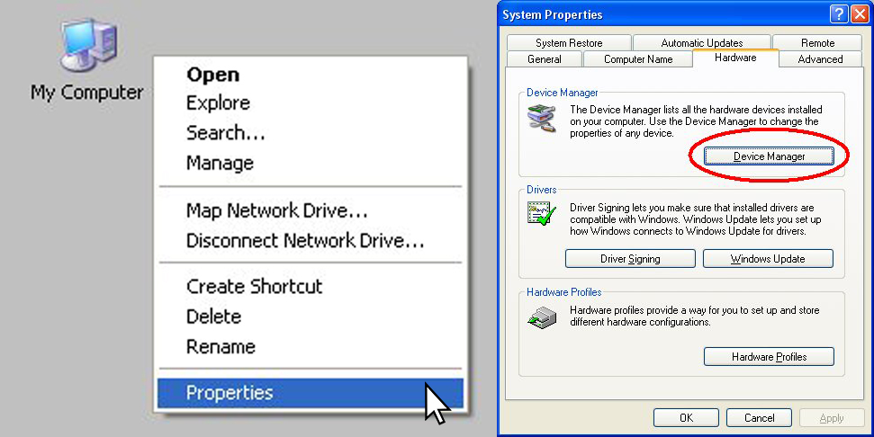Click the Windows Update button
874x437 pixels.
point(768,259)
